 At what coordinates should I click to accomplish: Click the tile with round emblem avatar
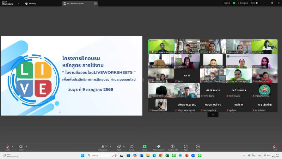[x=265, y=90]
